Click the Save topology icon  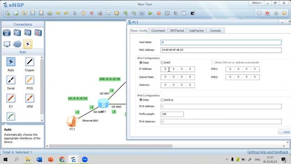(33, 13)
